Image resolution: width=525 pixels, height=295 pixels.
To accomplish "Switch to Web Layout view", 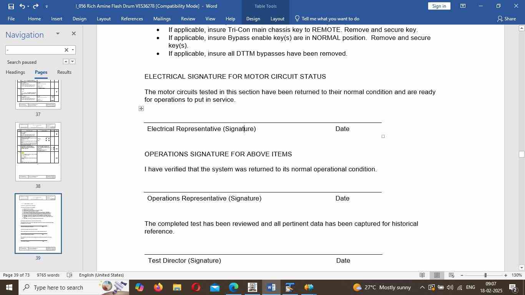I will point(452,275).
